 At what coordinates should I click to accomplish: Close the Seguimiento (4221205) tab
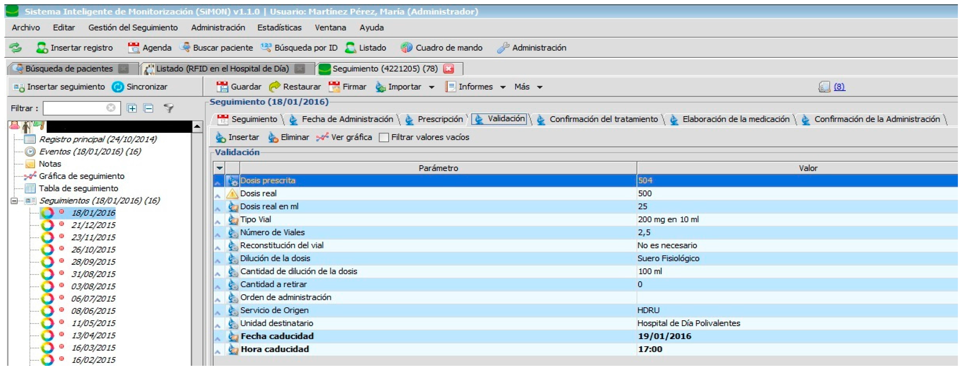(x=449, y=69)
